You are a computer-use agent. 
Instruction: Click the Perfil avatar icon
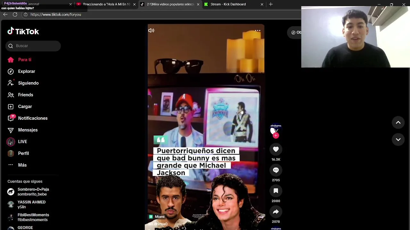11,153
